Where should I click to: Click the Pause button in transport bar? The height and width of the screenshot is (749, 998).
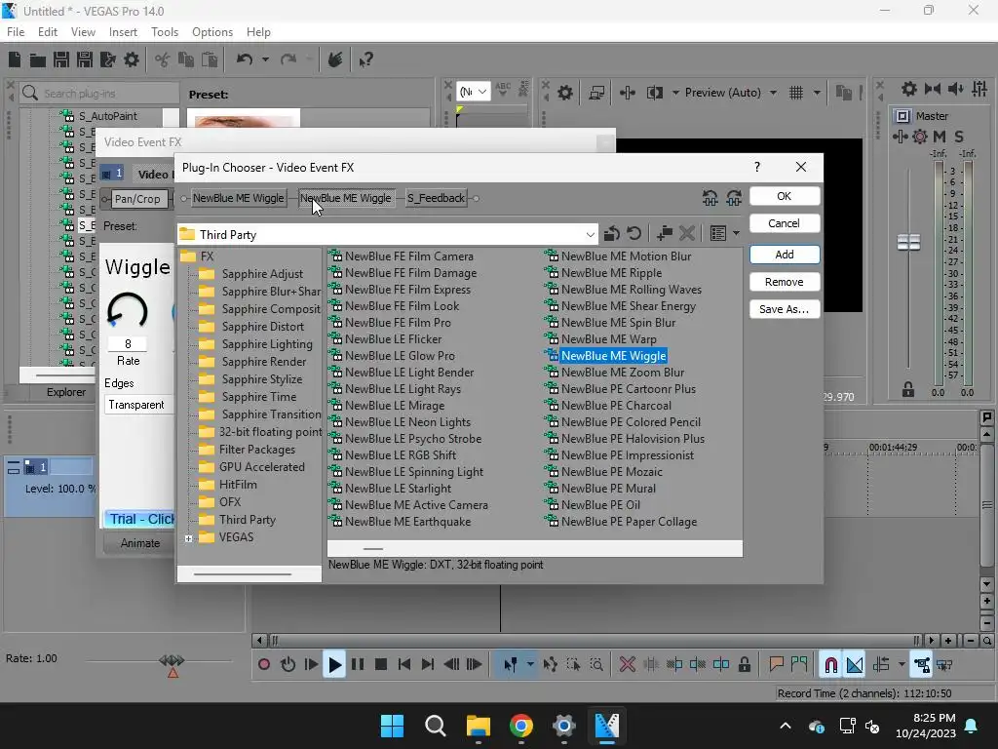tap(358, 664)
